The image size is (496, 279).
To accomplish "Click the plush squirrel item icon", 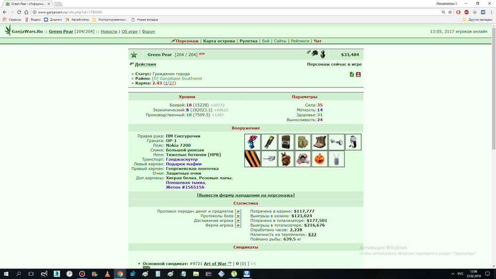I will 286,159.
